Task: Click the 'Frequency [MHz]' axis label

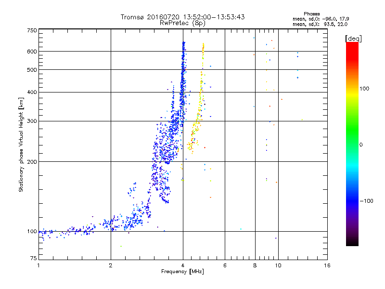Action: [182, 272]
